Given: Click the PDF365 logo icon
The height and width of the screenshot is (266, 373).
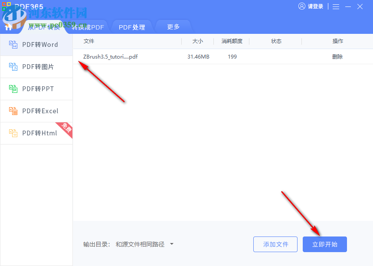Looking at the screenshot, I should [7, 7].
